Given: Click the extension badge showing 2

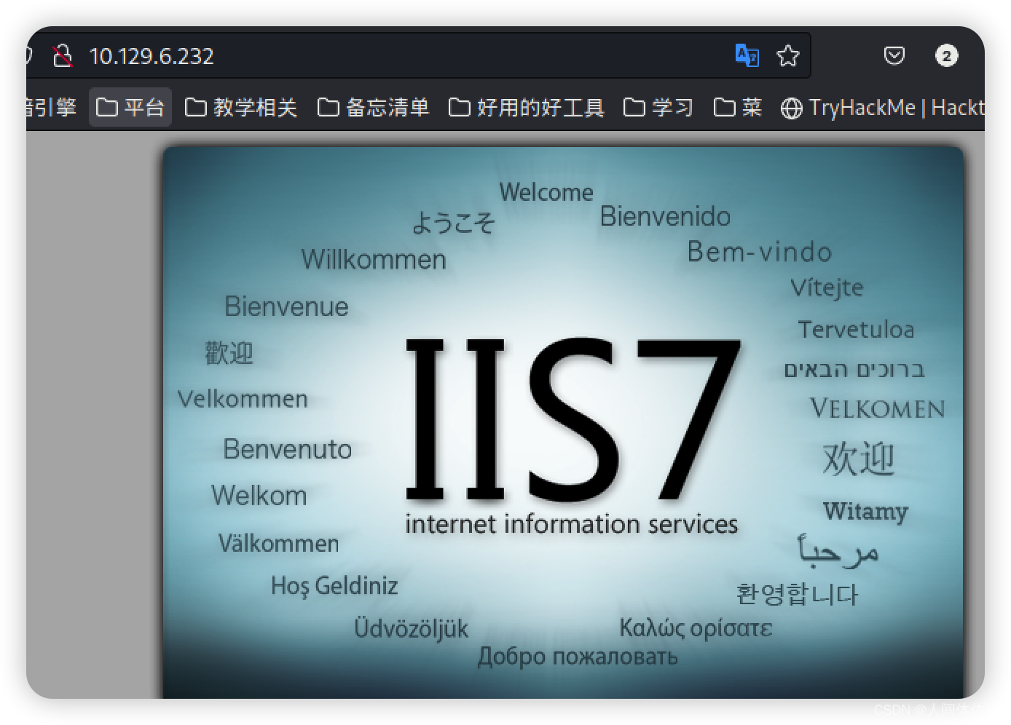Looking at the screenshot, I should click(x=946, y=56).
